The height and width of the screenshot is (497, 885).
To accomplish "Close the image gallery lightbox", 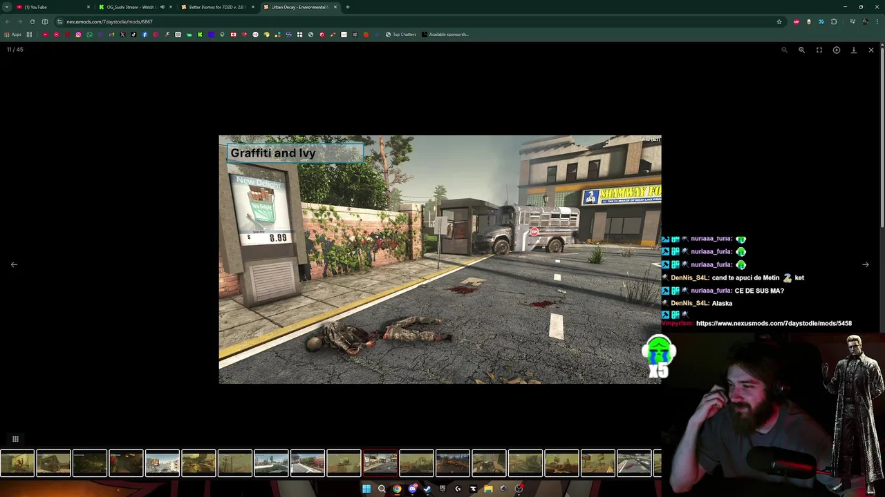I will (870, 50).
